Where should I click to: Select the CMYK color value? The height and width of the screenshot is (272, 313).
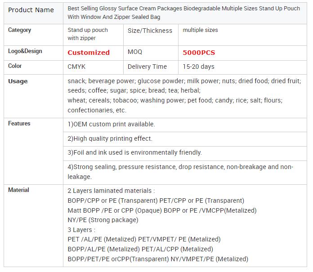[76, 67]
